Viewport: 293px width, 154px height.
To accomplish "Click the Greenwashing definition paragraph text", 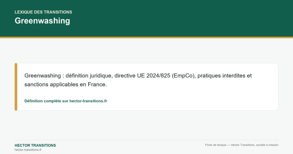I will point(138,80).
